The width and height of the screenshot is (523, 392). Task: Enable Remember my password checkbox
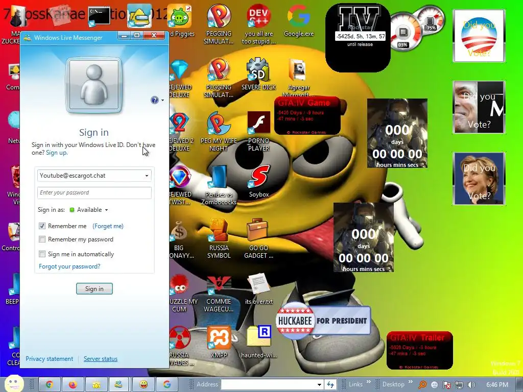click(x=42, y=239)
